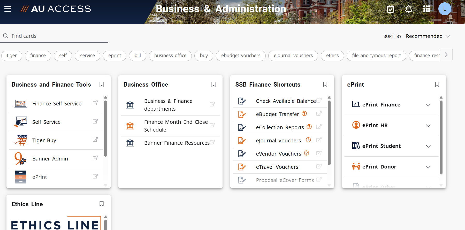
Task: Click the help icon next to eJournal Vouchers
Action: 308,140
